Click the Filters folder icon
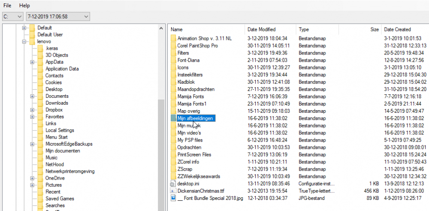This screenshot has width=429, height=211. pyautogui.click(x=173, y=53)
